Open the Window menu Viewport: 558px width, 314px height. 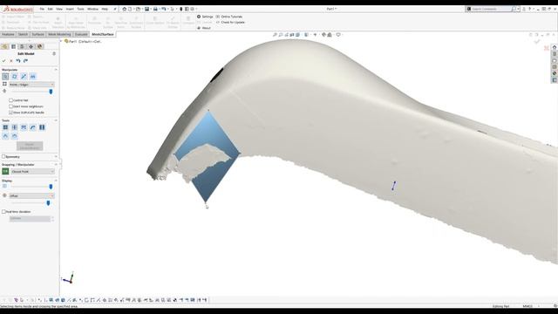(x=92, y=9)
